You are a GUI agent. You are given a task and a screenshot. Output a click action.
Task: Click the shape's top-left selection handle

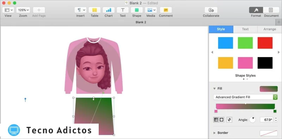point(73,98)
